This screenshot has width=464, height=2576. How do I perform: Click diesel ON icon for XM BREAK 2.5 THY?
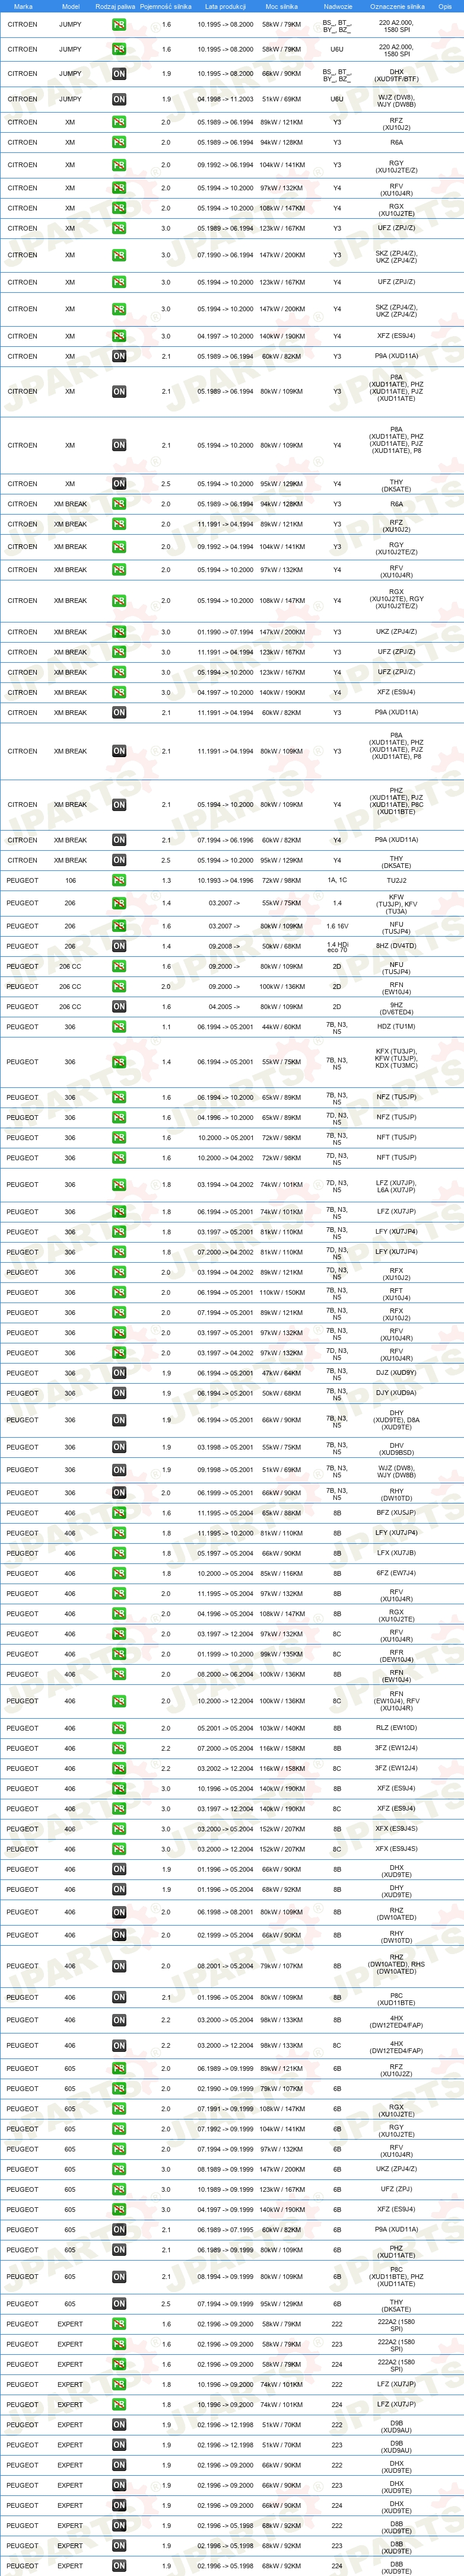(x=119, y=860)
